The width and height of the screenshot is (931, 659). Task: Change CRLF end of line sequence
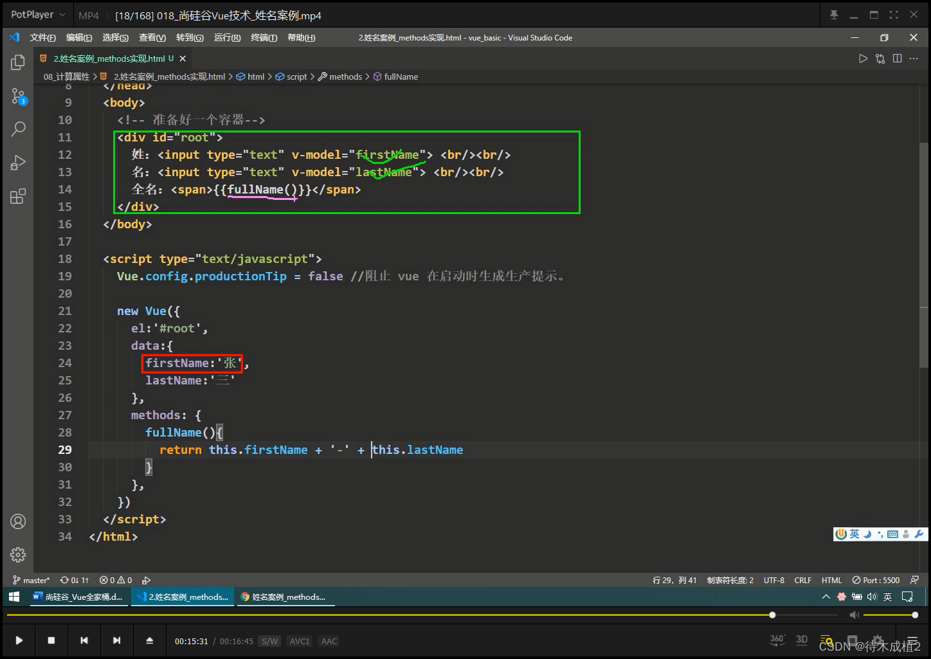coord(803,580)
